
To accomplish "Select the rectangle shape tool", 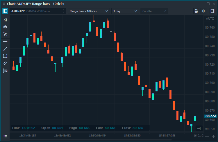I will [5, 56].
